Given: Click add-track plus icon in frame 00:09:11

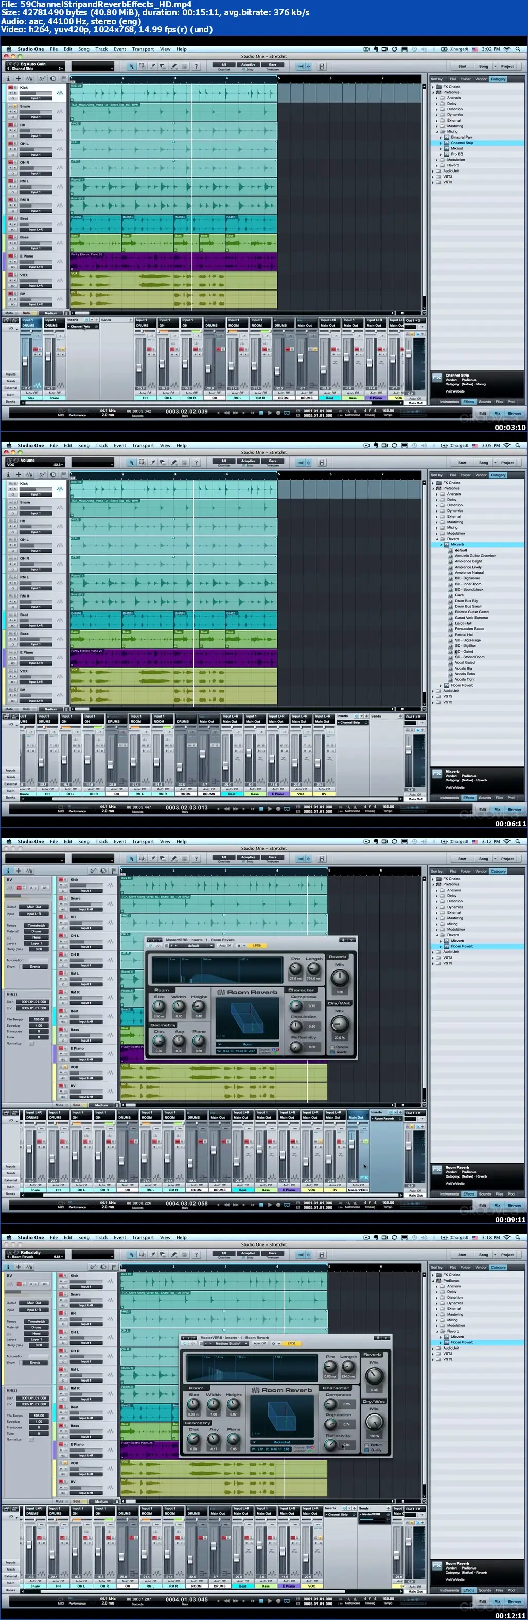Looking at the screenshot, I should point(18,871).
